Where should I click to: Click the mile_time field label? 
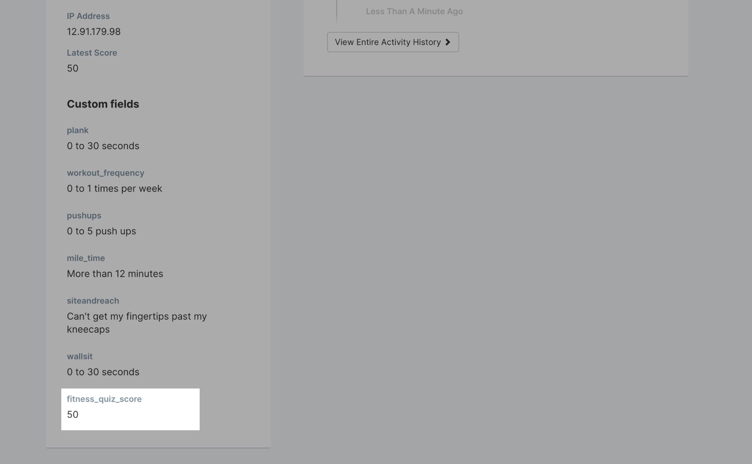pyautogui.click(x=86, y=258)
